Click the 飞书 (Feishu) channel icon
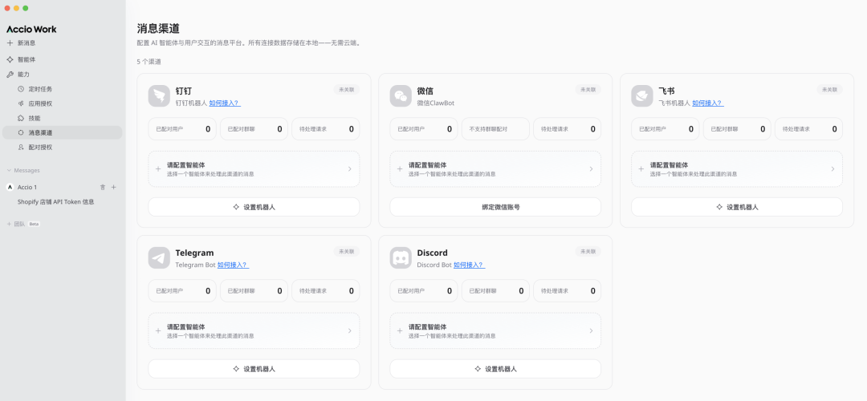 642,96
